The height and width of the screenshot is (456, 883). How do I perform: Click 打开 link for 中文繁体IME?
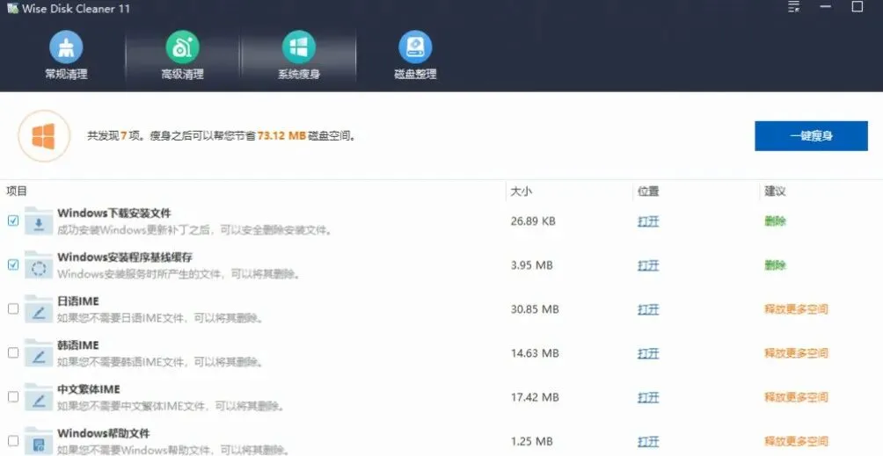(x=648, y=397)
